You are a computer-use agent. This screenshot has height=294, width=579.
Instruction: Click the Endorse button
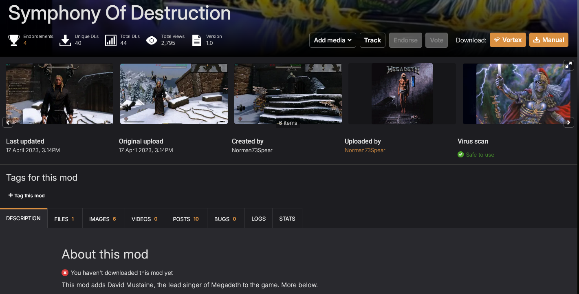pyautogui.click(x=405, y=40)
